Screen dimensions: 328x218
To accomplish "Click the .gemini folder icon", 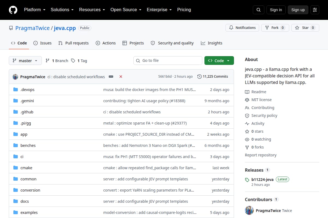I will (x=16, y=101).
